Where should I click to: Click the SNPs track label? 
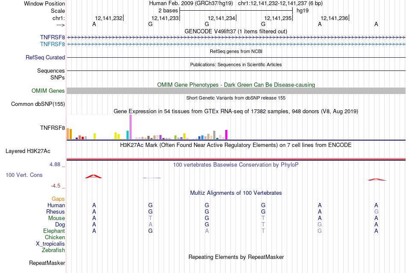click(x=58, y=77)
